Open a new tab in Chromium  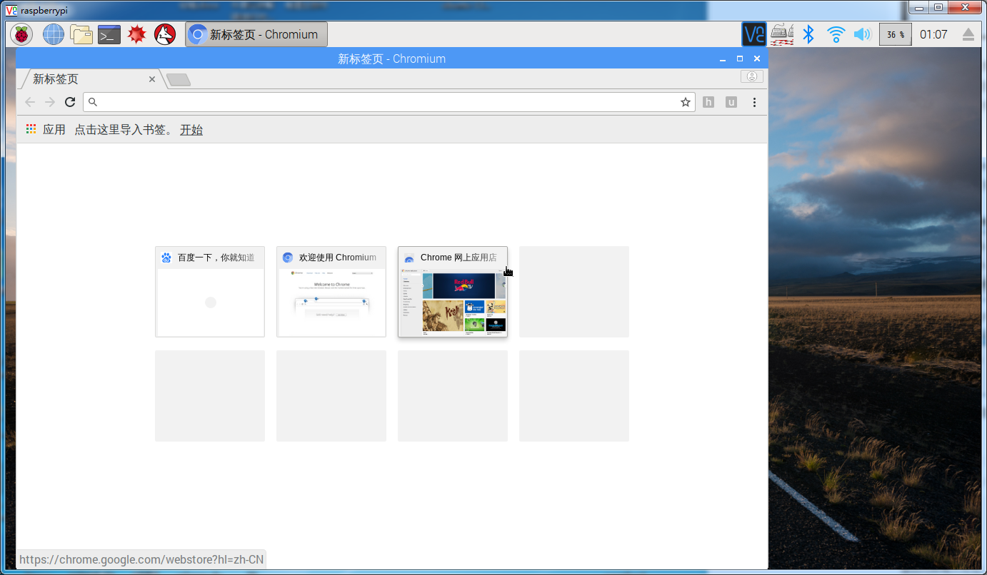click(x=178, y=80)
